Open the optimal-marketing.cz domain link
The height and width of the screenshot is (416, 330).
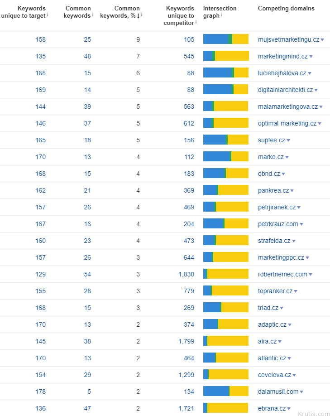[x=287, y=123]
